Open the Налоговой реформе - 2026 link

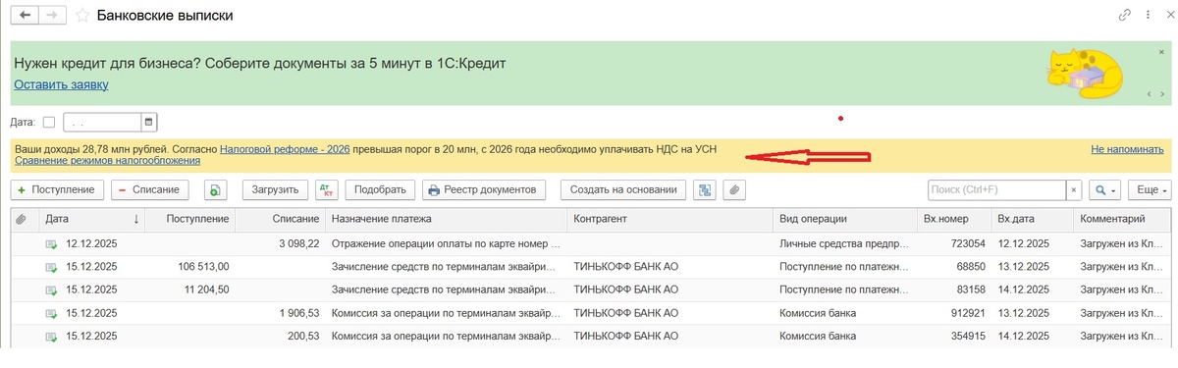pyautogui.click(x=285, y=149)
